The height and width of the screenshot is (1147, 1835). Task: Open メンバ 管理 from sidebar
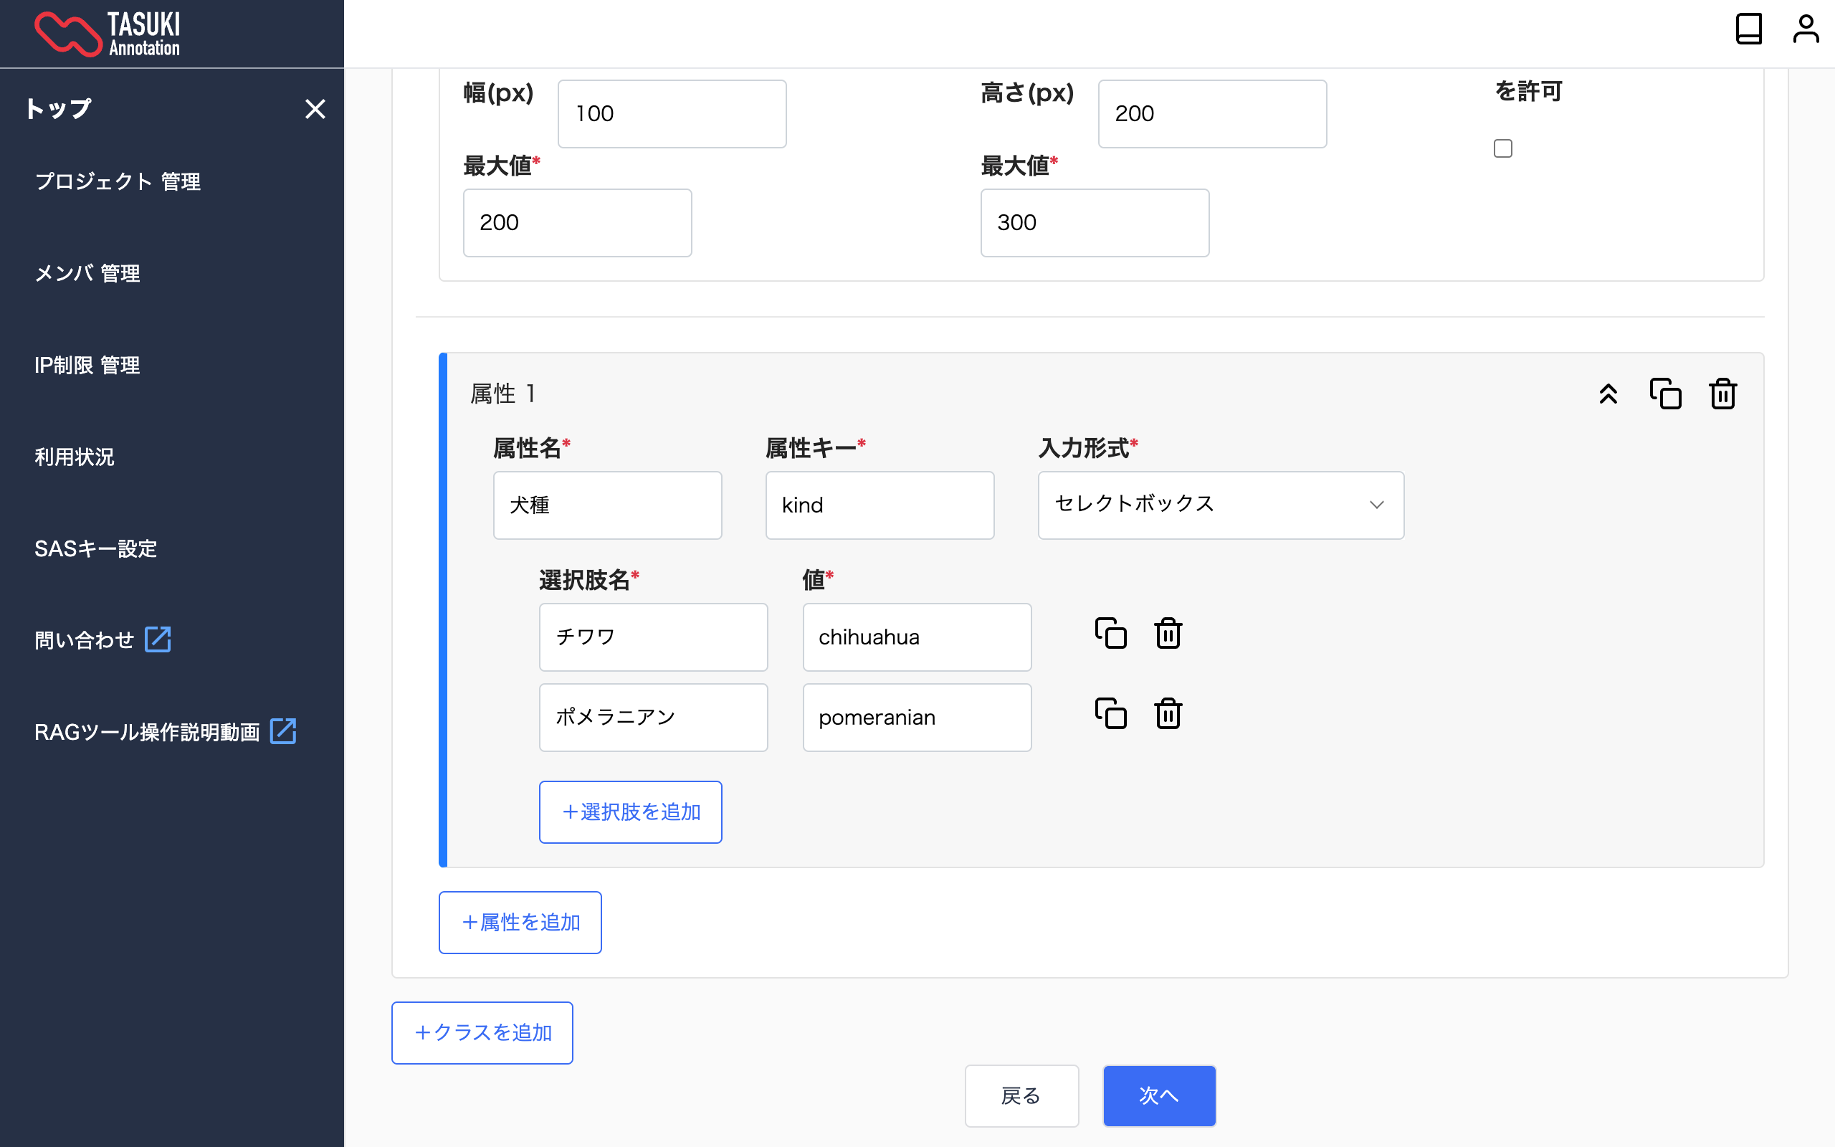pyautogui.click(x=87, y=274)
